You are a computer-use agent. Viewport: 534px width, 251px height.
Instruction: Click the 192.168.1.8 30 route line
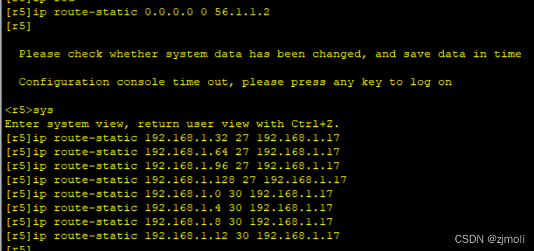[168, 222]
